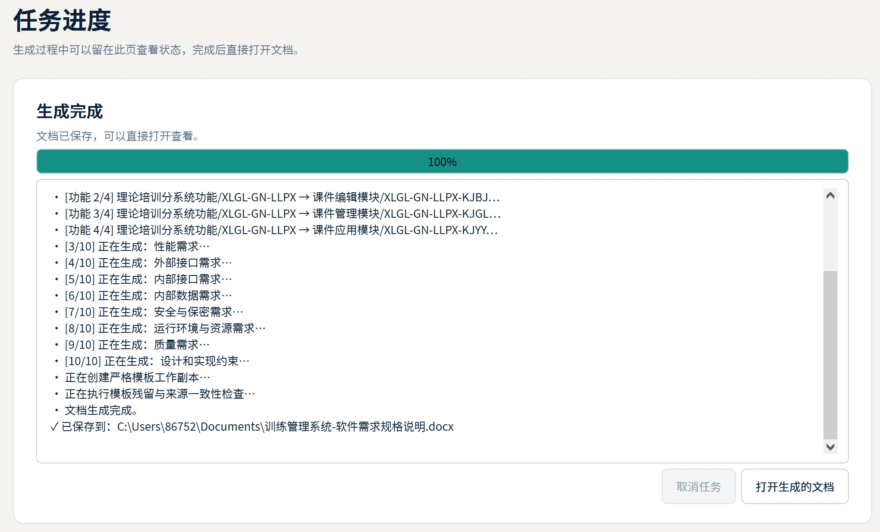
Task: Click the scroll down arrow in log
Action: coord(830,447)
